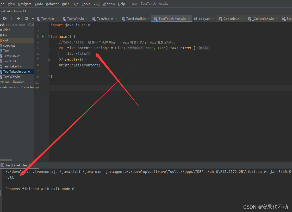The width and height of the screenshot is (292, 212).
Task: Close the copy.txt editor tab
Action: pyautogui.click(x=213, y=18)
